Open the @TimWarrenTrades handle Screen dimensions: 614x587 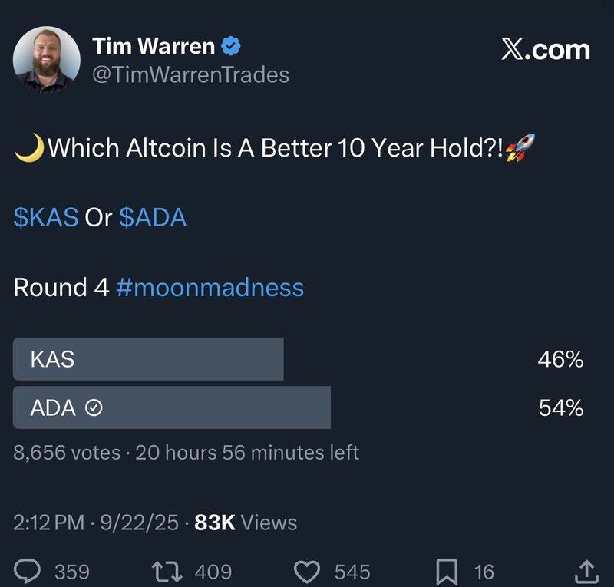point(190,74)
